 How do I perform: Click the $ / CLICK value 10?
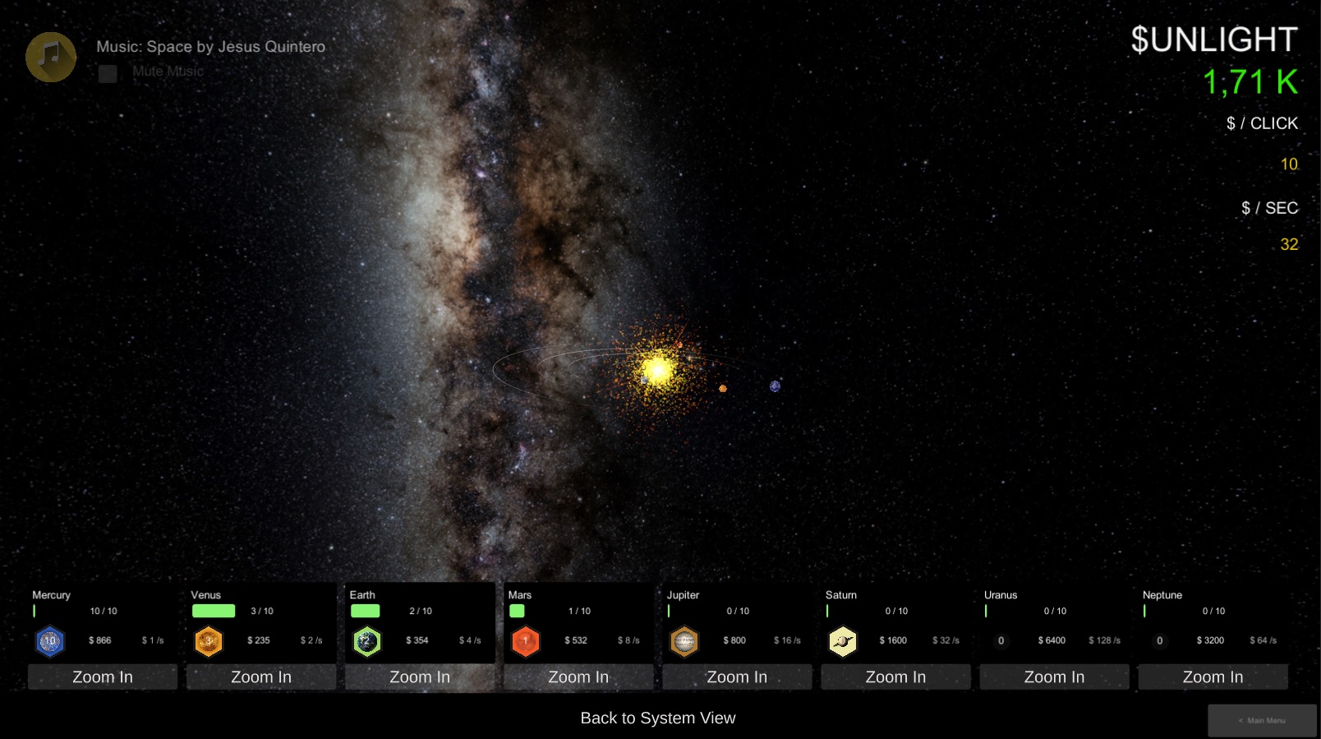pos(1289,164)
